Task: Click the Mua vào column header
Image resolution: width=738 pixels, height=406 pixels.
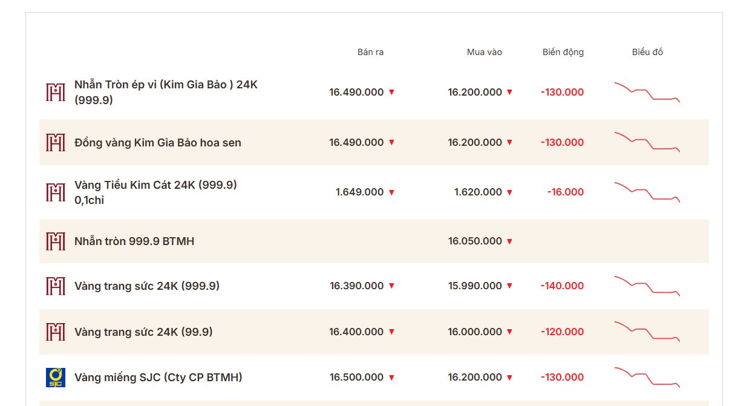Action: tap(484, 52)
